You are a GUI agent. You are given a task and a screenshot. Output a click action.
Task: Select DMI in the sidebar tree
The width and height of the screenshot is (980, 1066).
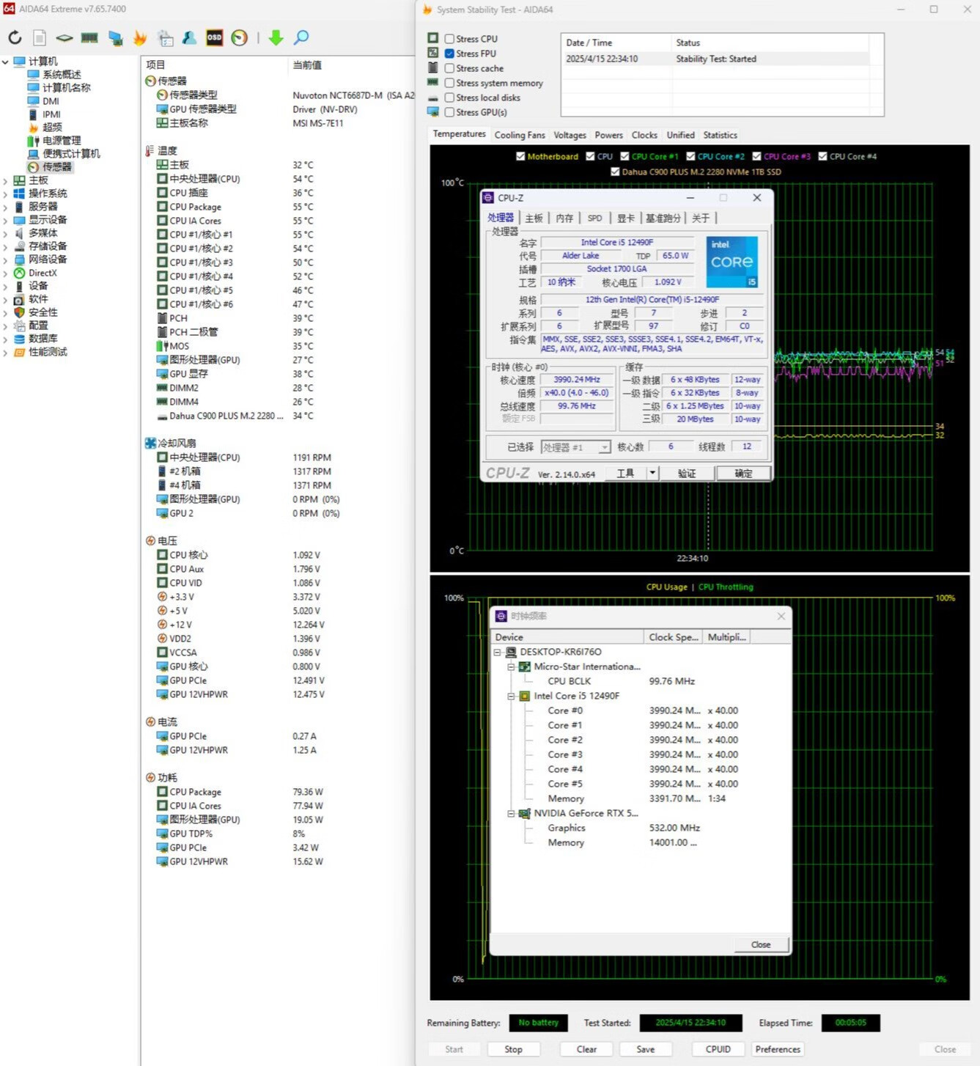click(51, 100)
